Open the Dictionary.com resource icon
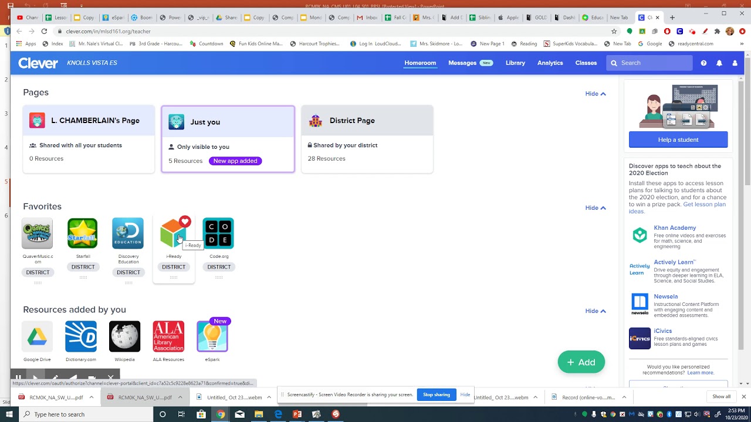Viewport: 751px width, 422px height. click(81, 336)
